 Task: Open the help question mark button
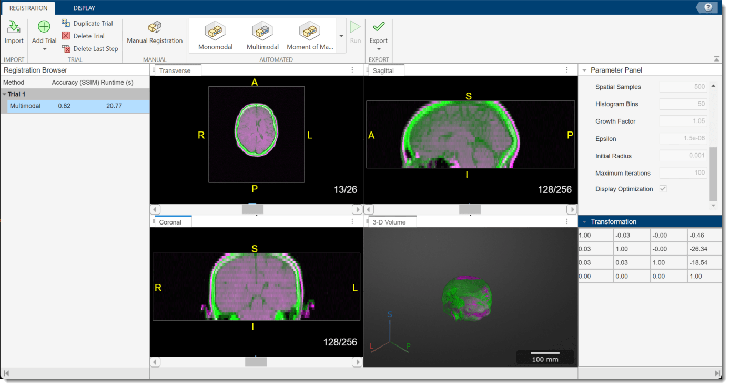pyautogui.click(x=708, y=7)
